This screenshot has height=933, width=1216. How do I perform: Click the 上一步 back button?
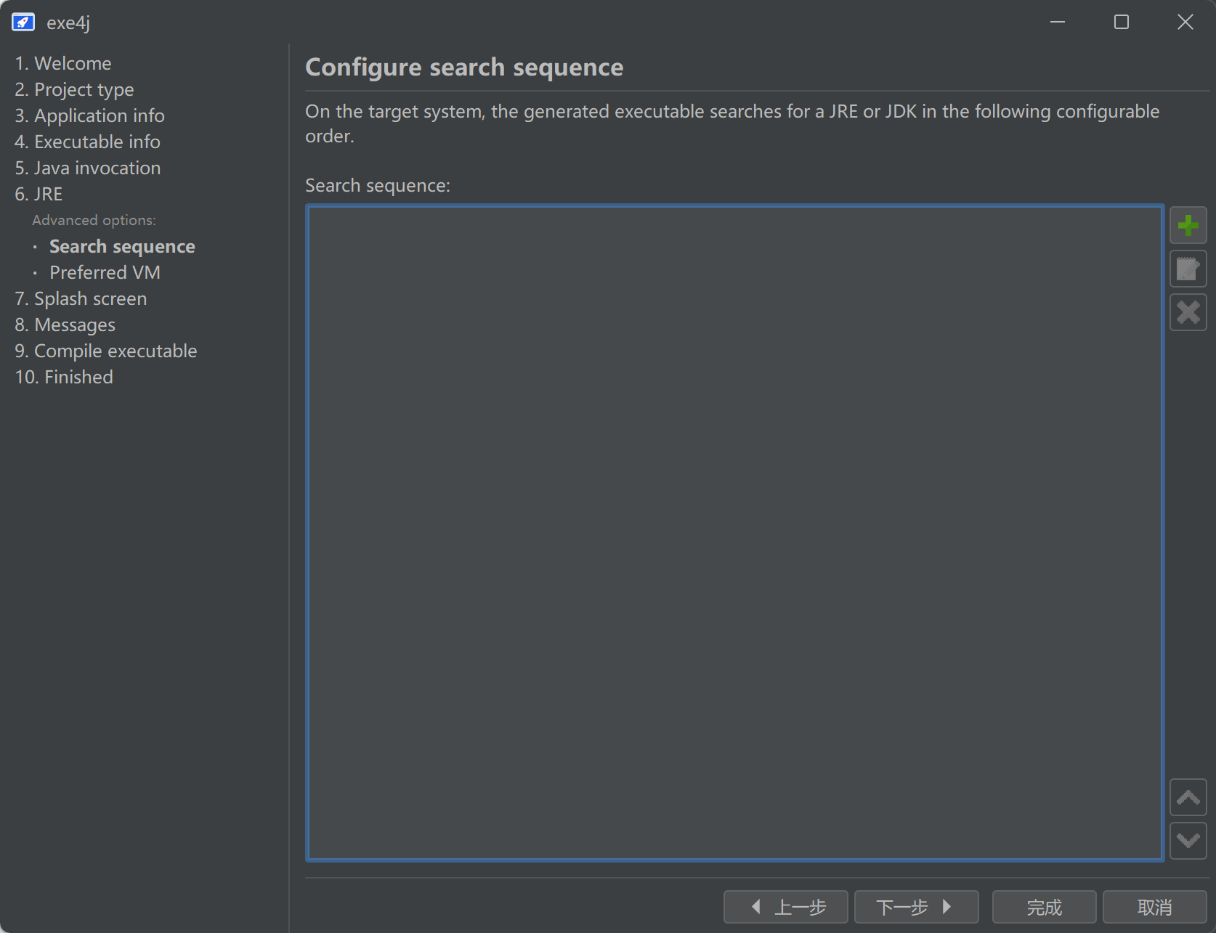coord(785,907)
